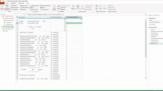Click the query Name input field
163x91 pixels.
pos(156,22)
